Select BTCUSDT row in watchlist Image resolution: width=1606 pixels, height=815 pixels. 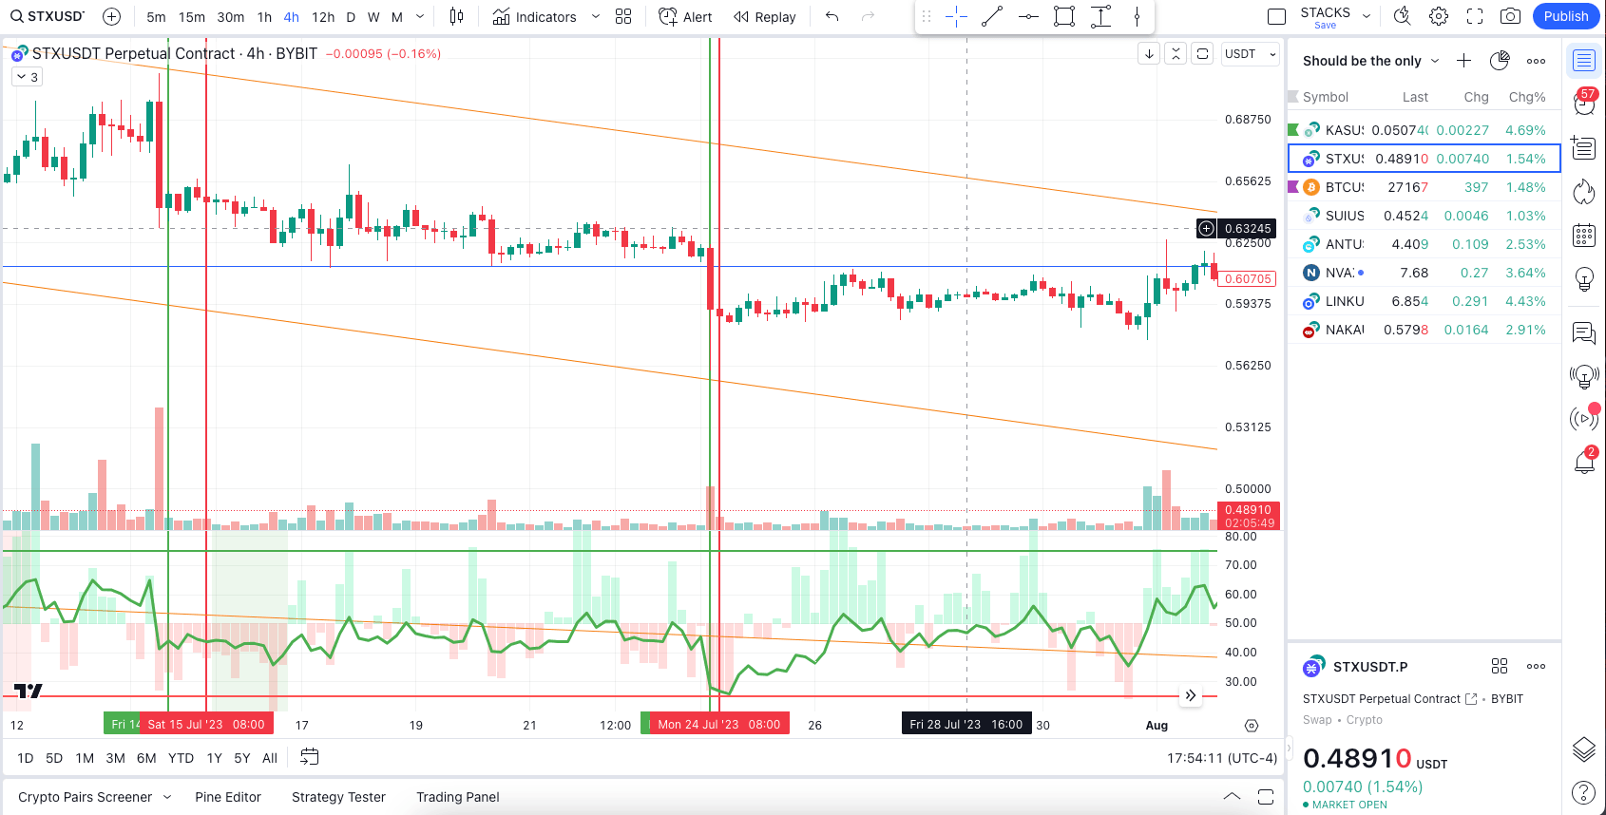click(1424, 187)
